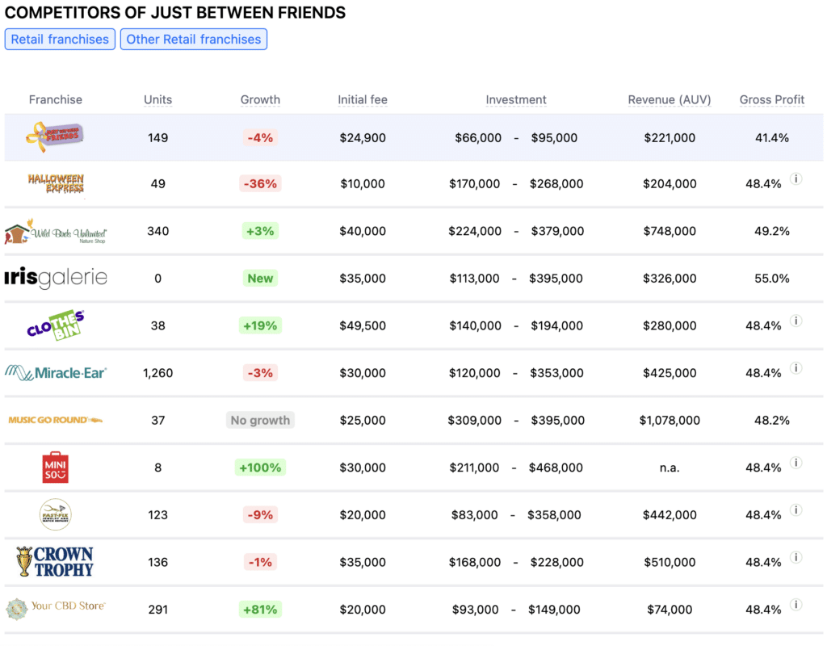Click the New growth badge

tap(260, 278)
